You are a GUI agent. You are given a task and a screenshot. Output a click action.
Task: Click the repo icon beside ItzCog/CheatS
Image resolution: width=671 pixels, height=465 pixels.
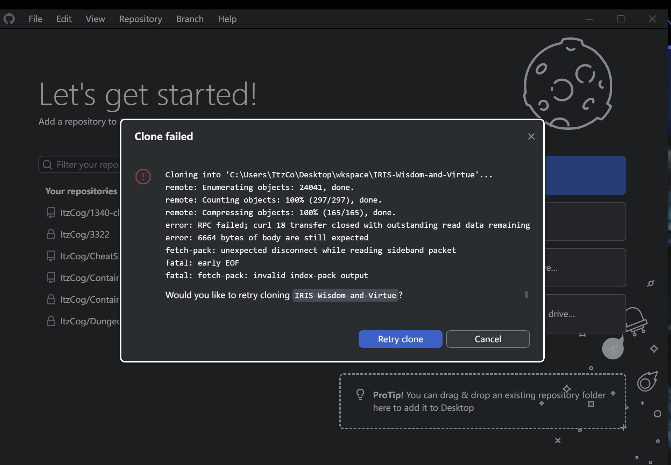click(51, 256)
